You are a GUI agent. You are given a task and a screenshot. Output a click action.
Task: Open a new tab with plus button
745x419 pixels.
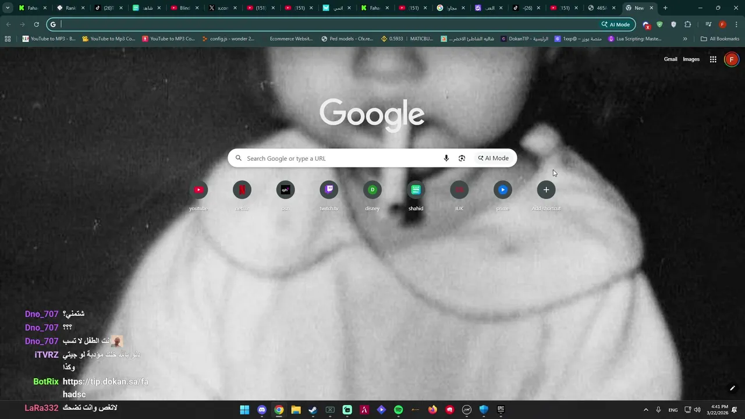coord(665,8)
